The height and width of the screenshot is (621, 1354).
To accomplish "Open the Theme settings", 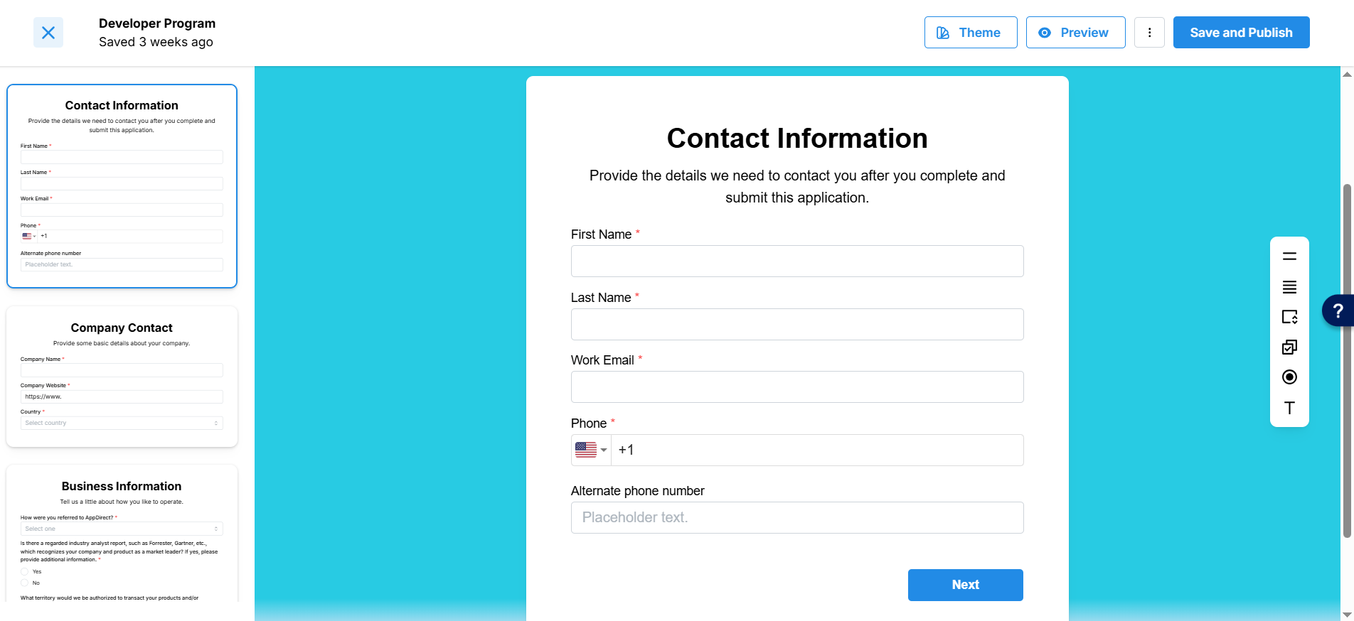I will click(971, 33).
